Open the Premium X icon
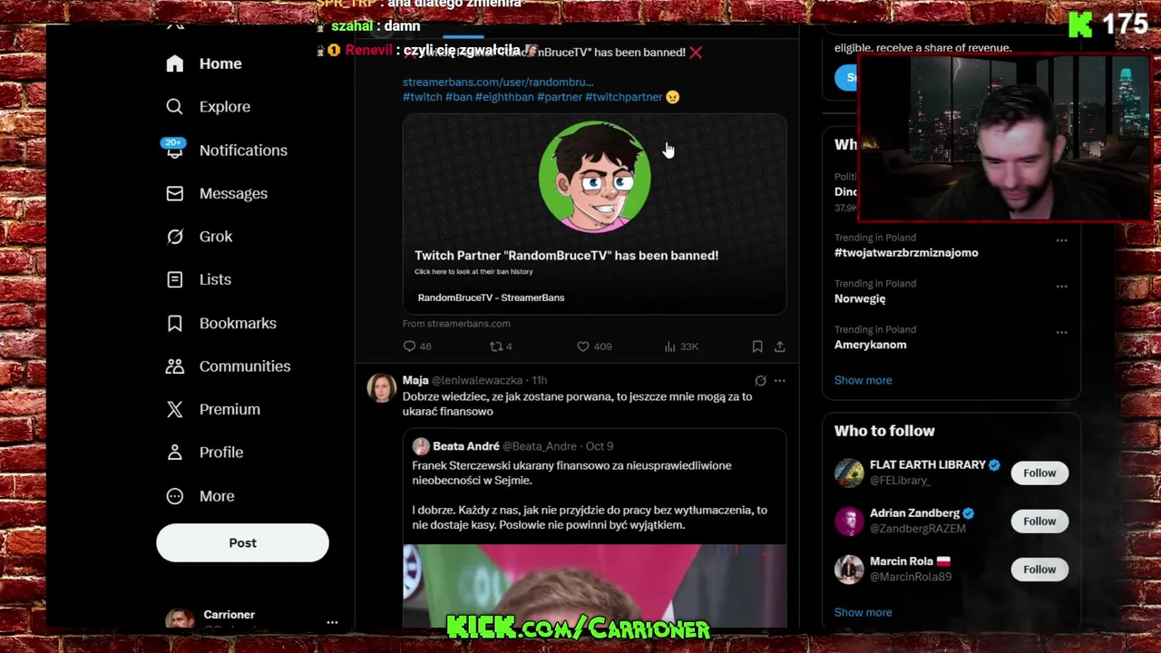This screenshot has height=653, width=1161. click(x=175, y=409)
